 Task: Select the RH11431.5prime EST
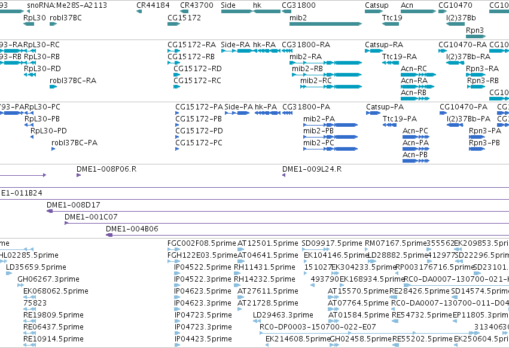[237, 273]
